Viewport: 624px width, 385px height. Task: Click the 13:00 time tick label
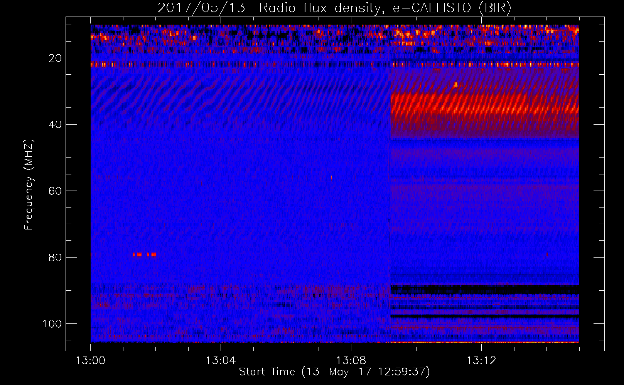click(91, 361)
